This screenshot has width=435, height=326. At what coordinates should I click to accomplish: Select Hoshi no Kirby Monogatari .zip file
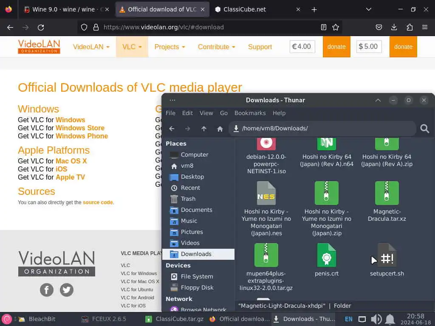327,209
